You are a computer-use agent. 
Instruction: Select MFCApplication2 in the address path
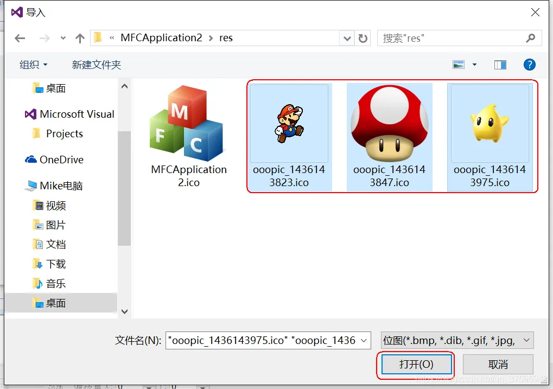(x=162, y=38)
